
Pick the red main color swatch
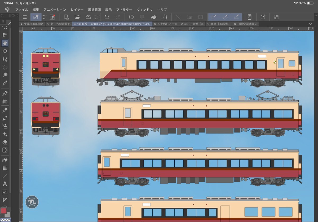coord(4,211)
